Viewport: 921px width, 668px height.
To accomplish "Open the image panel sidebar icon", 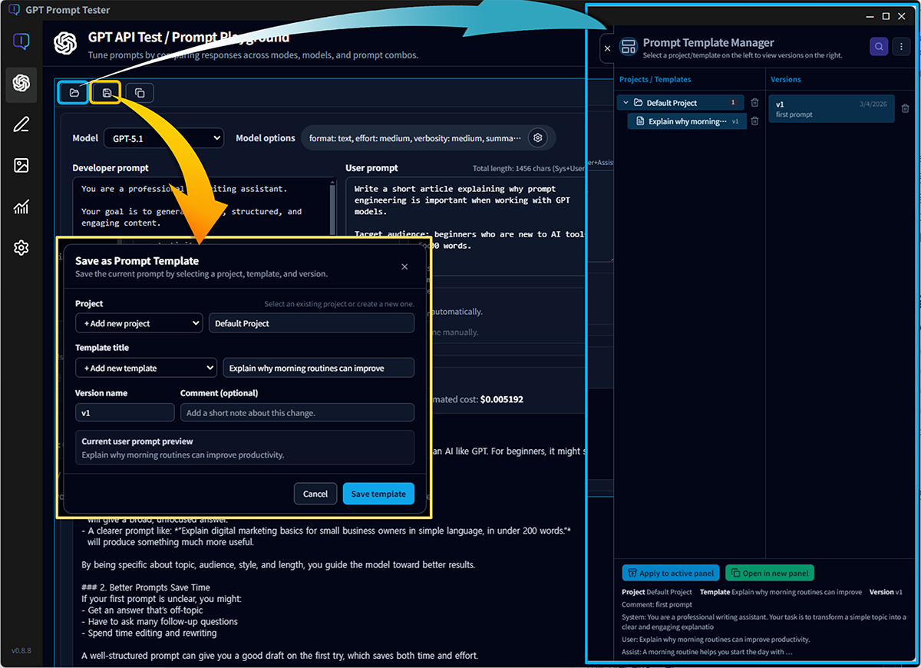I will coord(21,165).
